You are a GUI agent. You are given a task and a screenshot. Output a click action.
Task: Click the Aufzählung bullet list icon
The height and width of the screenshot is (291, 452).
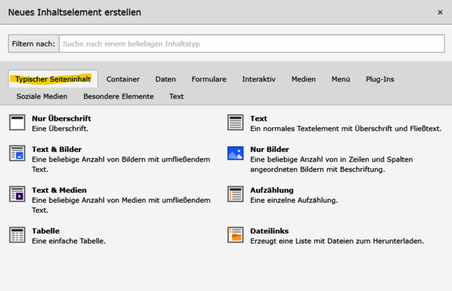click(x=235, y=194)
